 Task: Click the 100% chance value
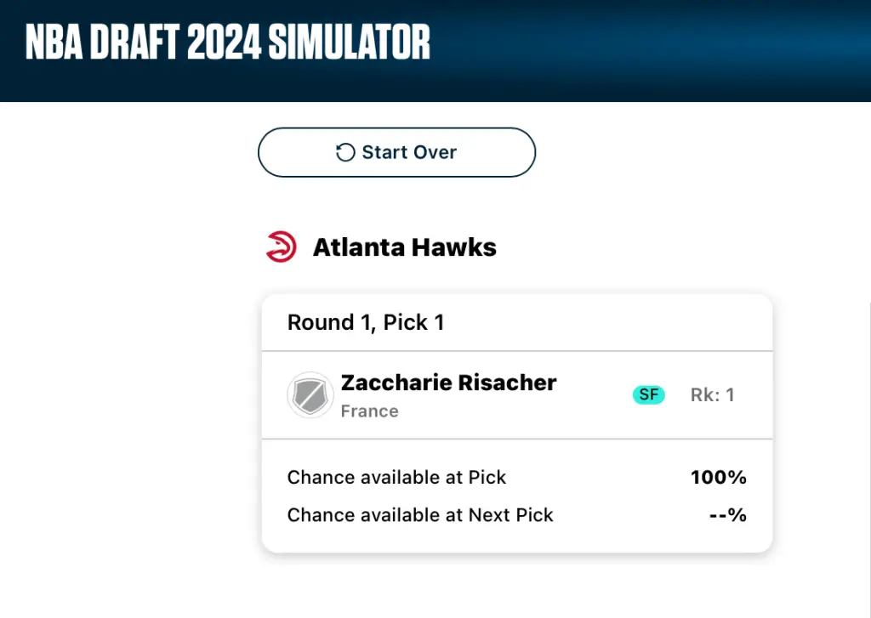click(718, 477)
